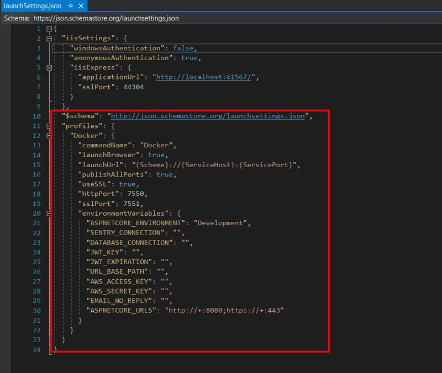Click the anonymousAuthentication true value
The width and height of the screenshot is (442, 373).
189,58
